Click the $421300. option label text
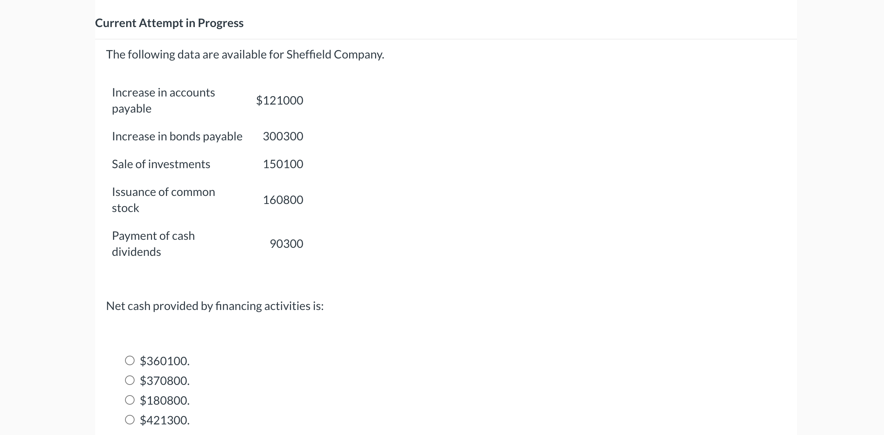The height and width of the screenshot is (435, 884). (x=165, y=420)
